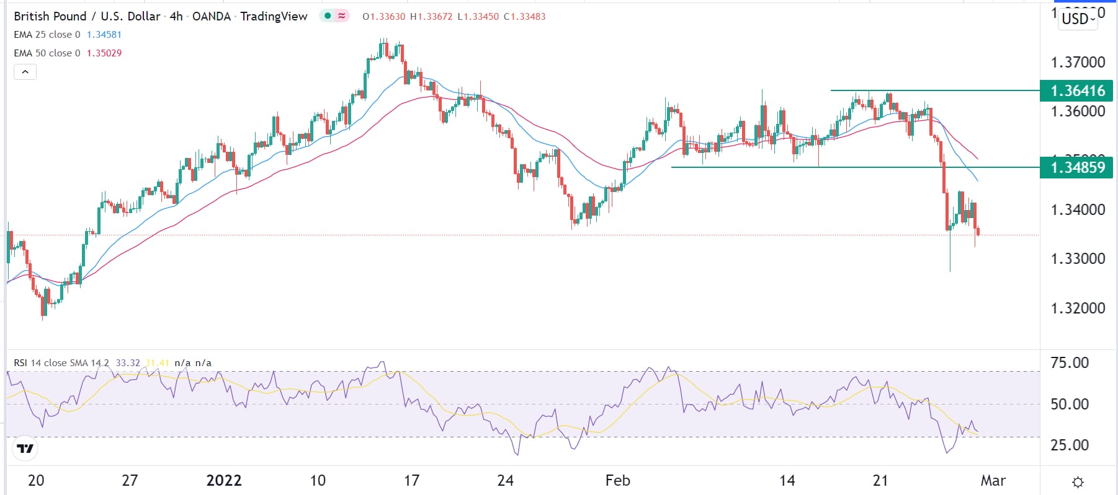Click the pink delayed-data wave icon
The image size is (1118, 495).
pyautogui.click(x=342, y=16)
